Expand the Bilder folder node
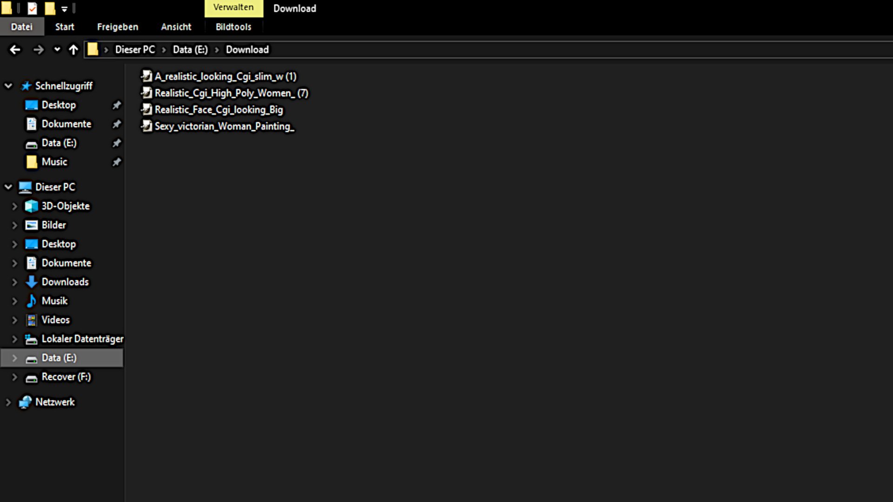This screenshot has height=502, width=893. point(14,225)
